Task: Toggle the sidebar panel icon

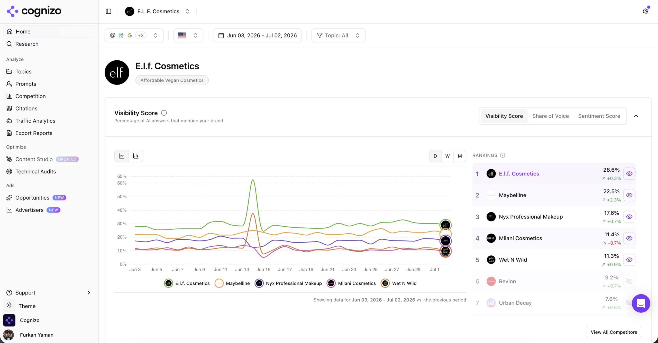Action: point(108,11)
